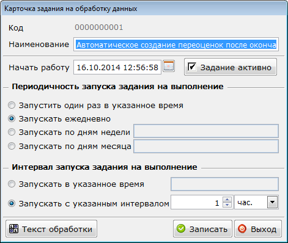
Task: Click the window title 'Карточка задания на обработку данных'
Action: click(x=70, y=9)
